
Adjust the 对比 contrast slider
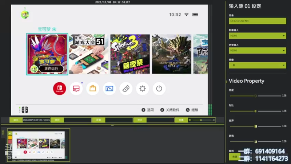(x=255, y=111)
